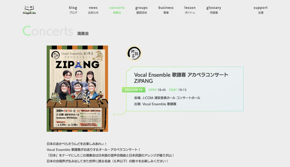Click the ZIPANG concert poster image
290x167 pixels.
click(77, 89)
